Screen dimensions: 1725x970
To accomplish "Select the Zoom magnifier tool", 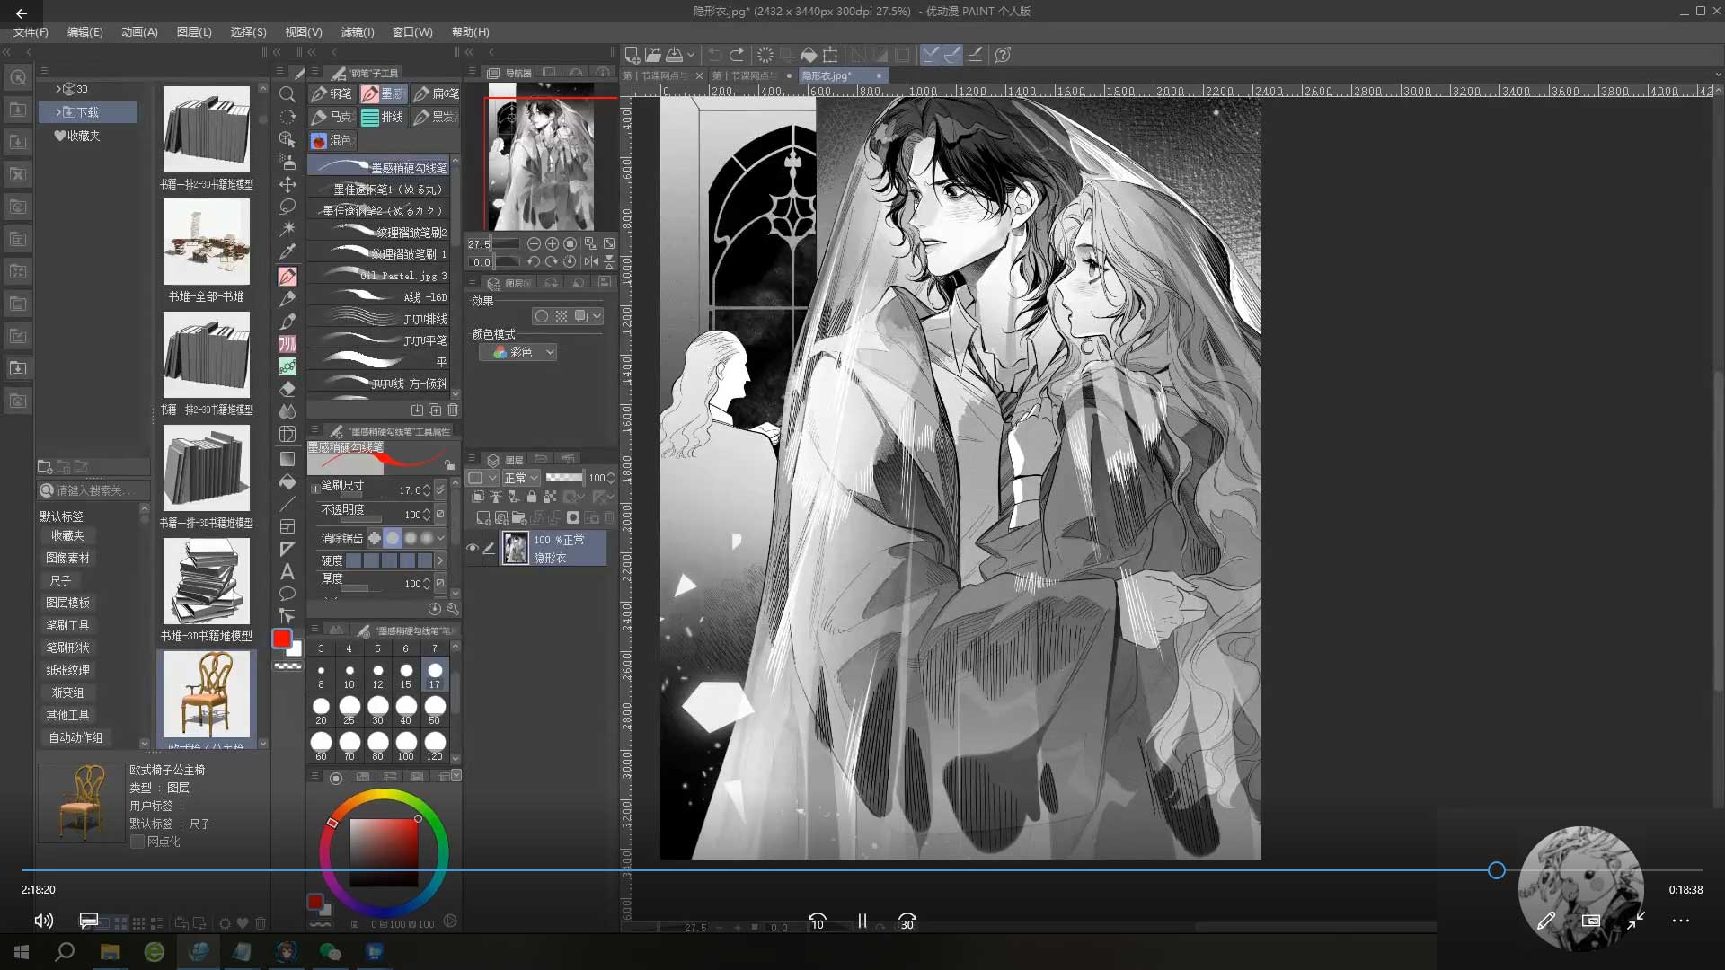I will 287,94.
